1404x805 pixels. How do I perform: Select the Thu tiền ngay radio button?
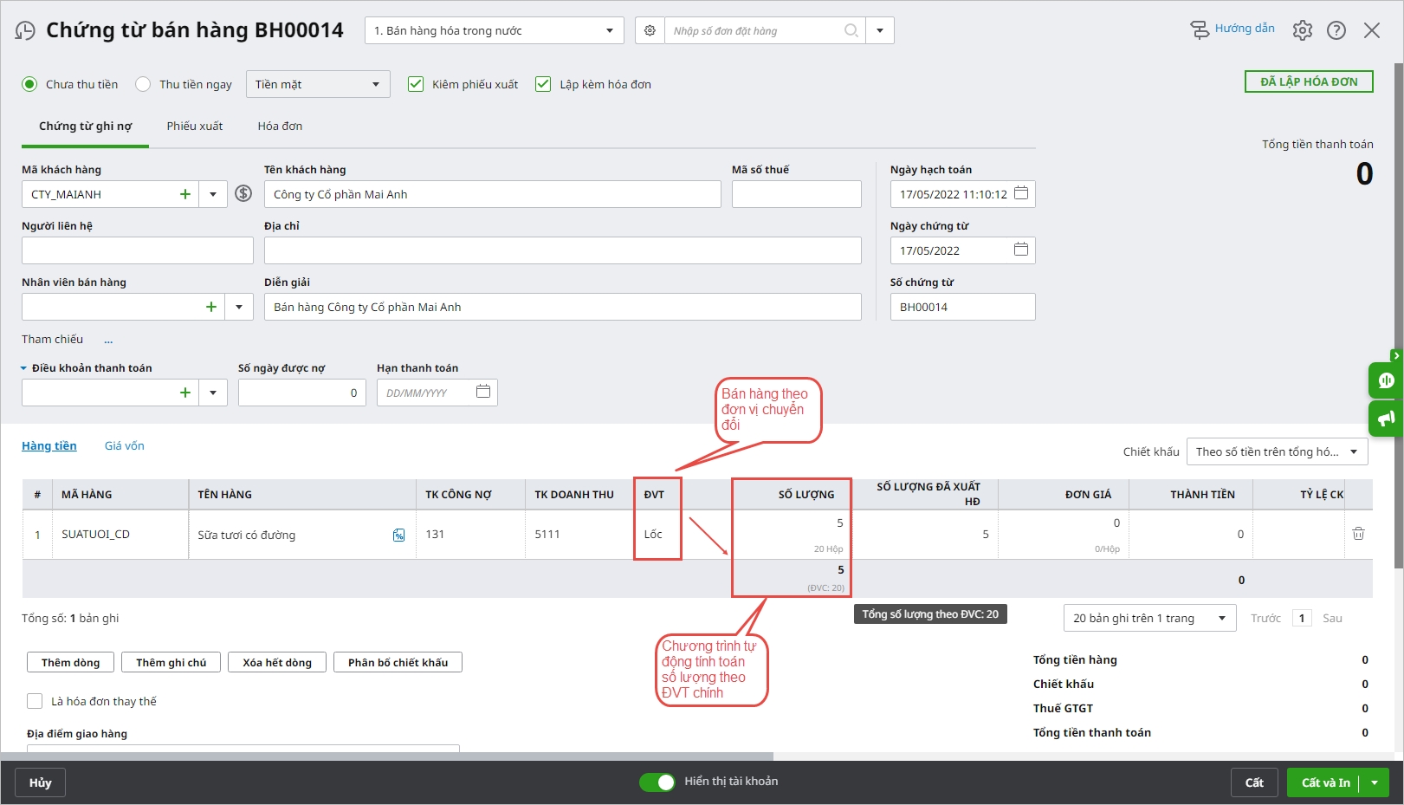[x=144, y=84]
